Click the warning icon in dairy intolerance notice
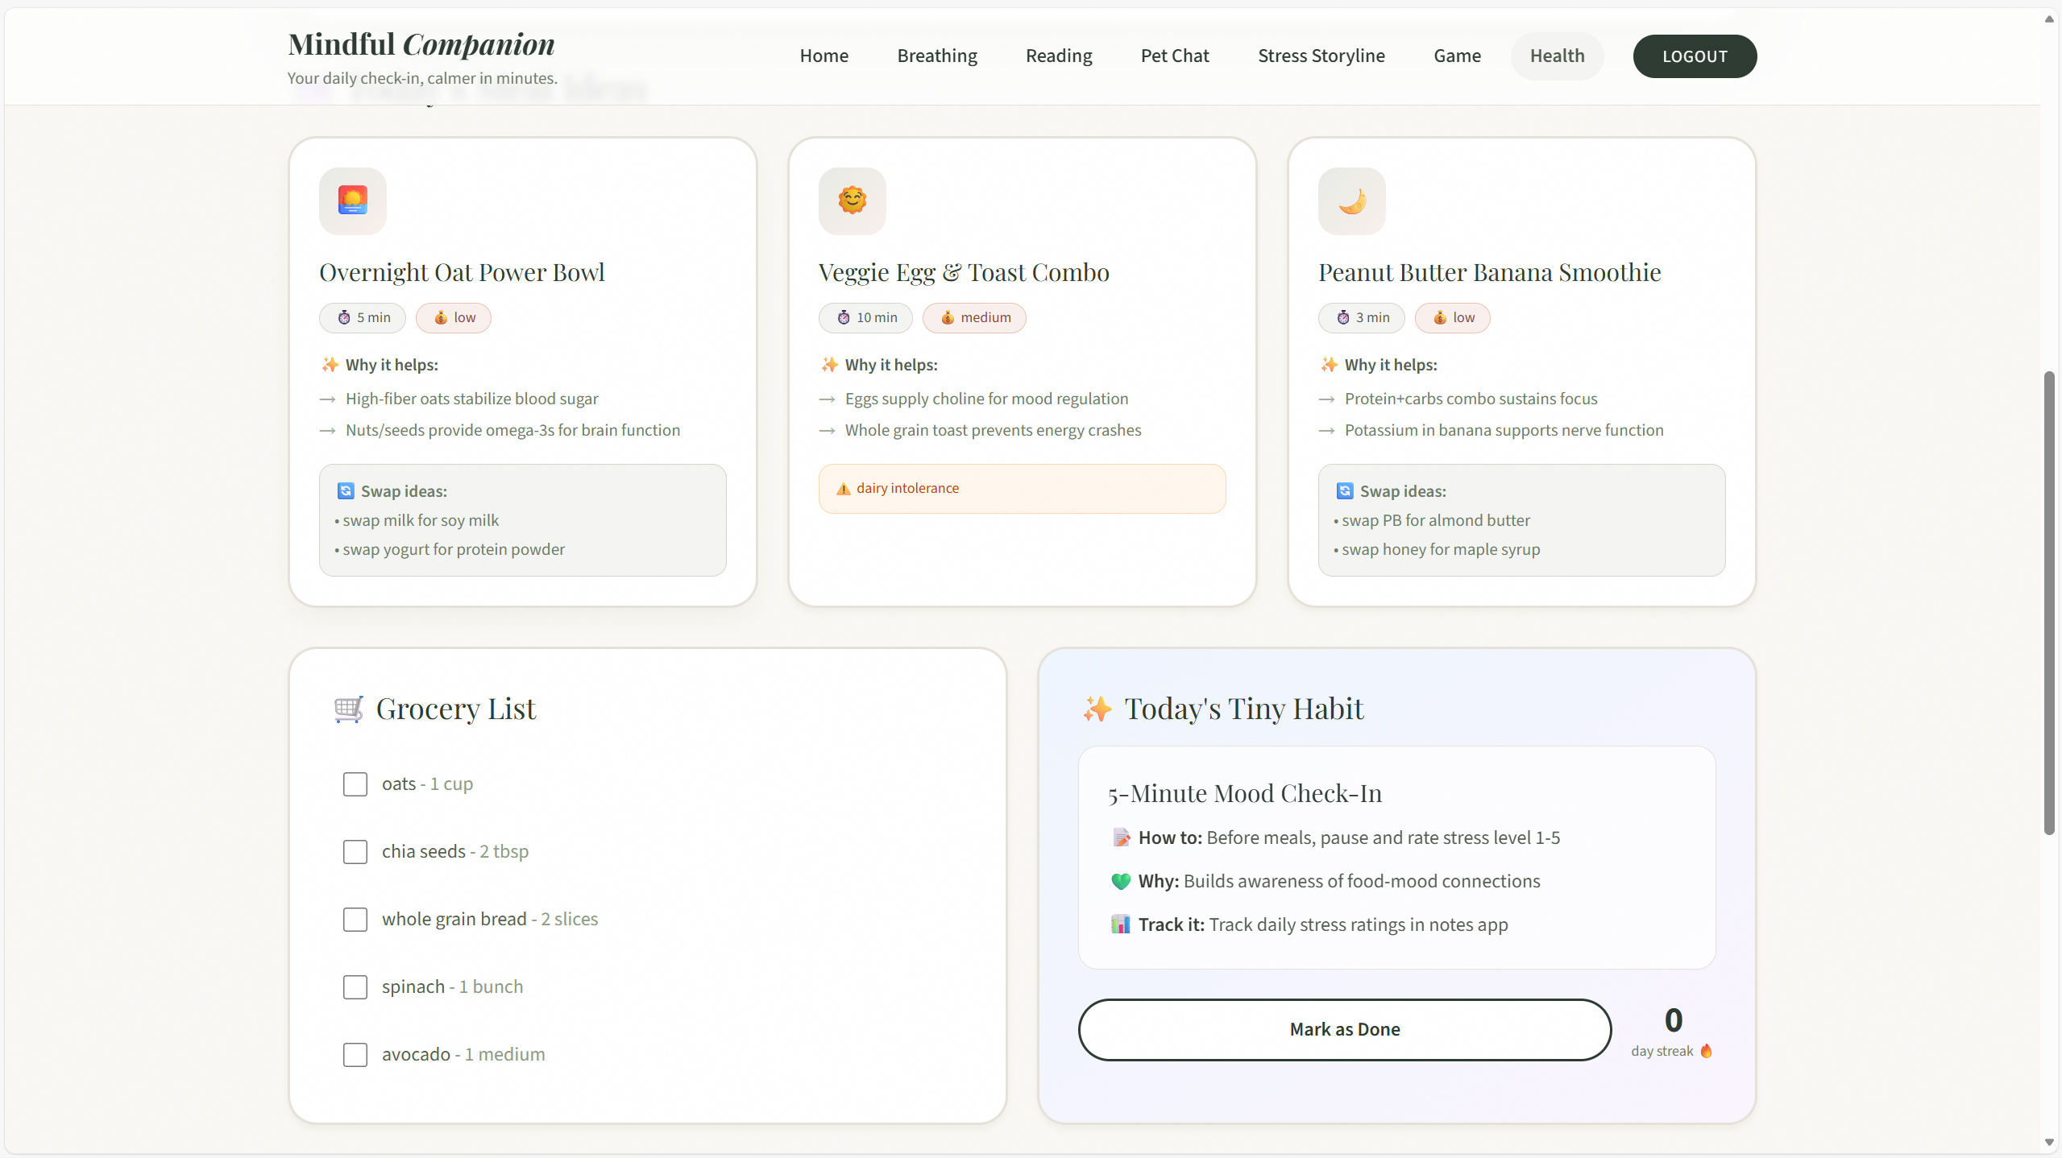The image size is (2062, 1158). 843,489
